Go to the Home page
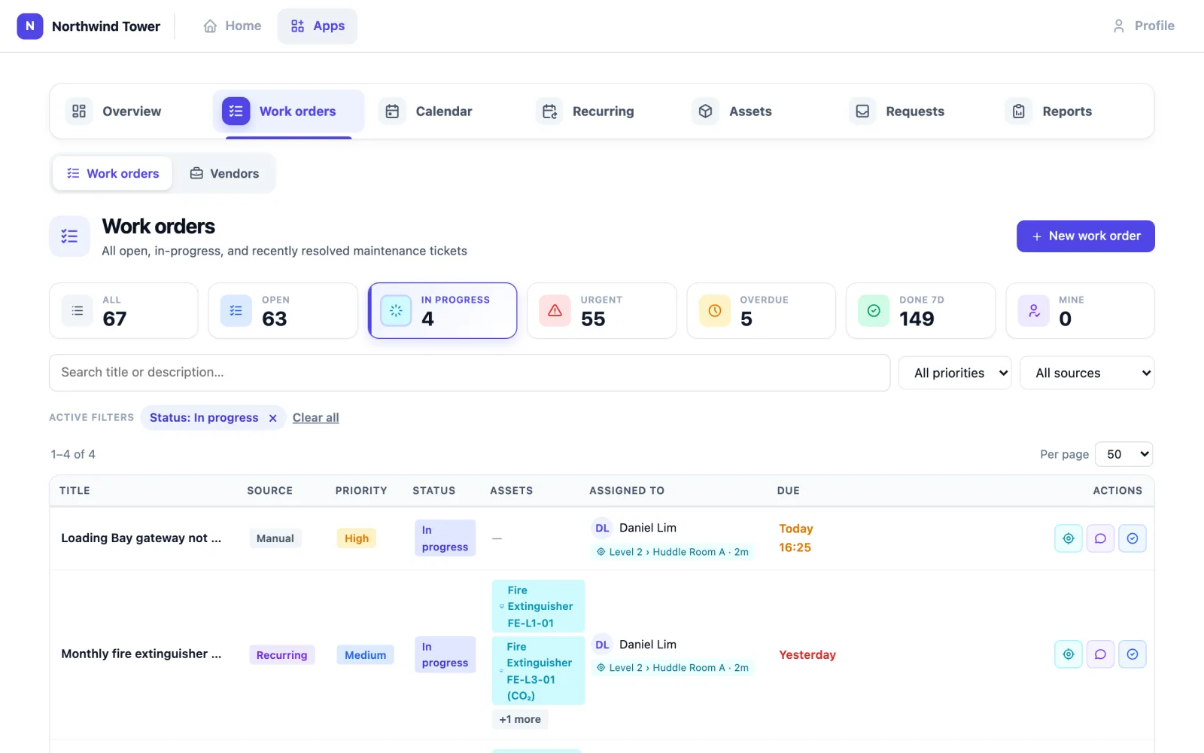Image resolution: width=1204 pixels, height=753 pixels. [x=233, y=26]
